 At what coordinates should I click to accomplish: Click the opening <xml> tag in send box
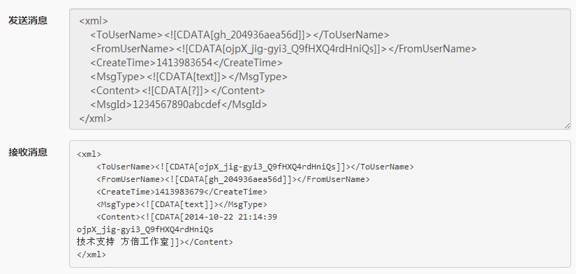[x=94, y=21]
